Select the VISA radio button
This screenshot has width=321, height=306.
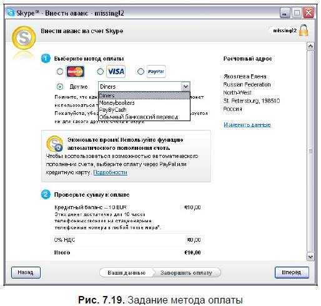click(x=100, y=72)
